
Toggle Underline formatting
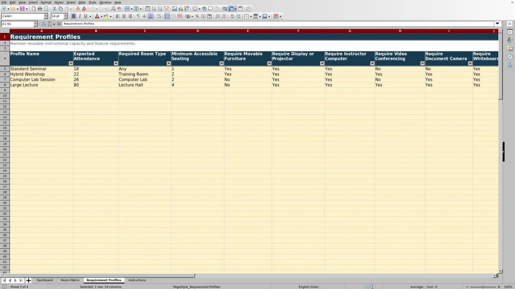85,16
